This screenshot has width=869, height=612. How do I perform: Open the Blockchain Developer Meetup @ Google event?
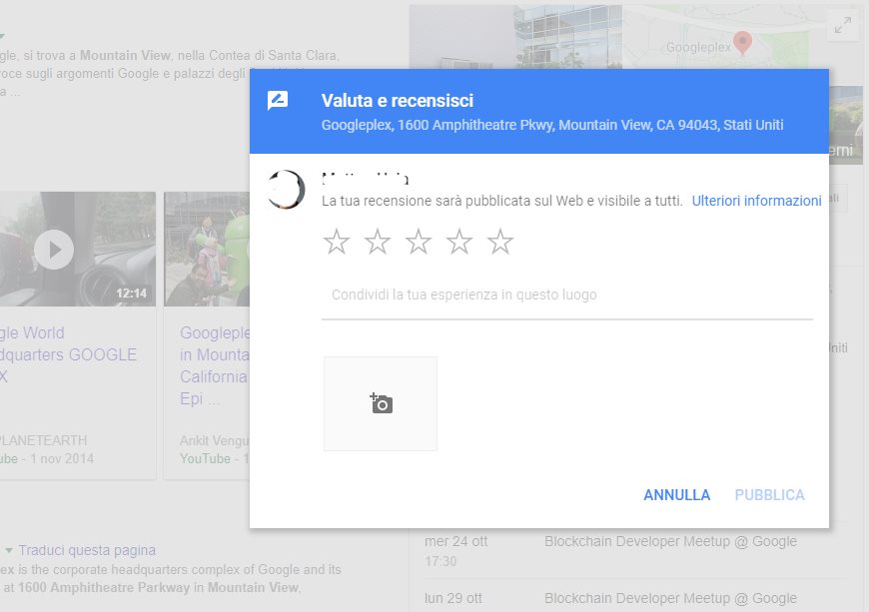[670, 541]
